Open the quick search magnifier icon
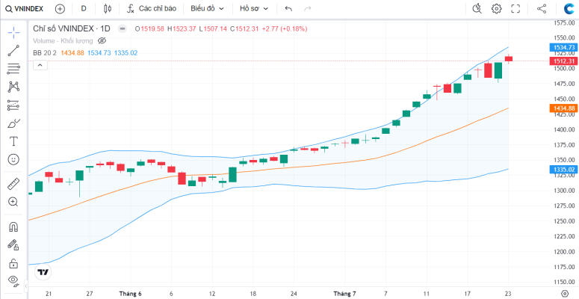The width and height of the screenshot is (579, 299). pyautogui.click(x=477, y=8)
